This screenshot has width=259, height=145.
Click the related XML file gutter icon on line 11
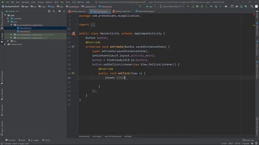[74, 33]
